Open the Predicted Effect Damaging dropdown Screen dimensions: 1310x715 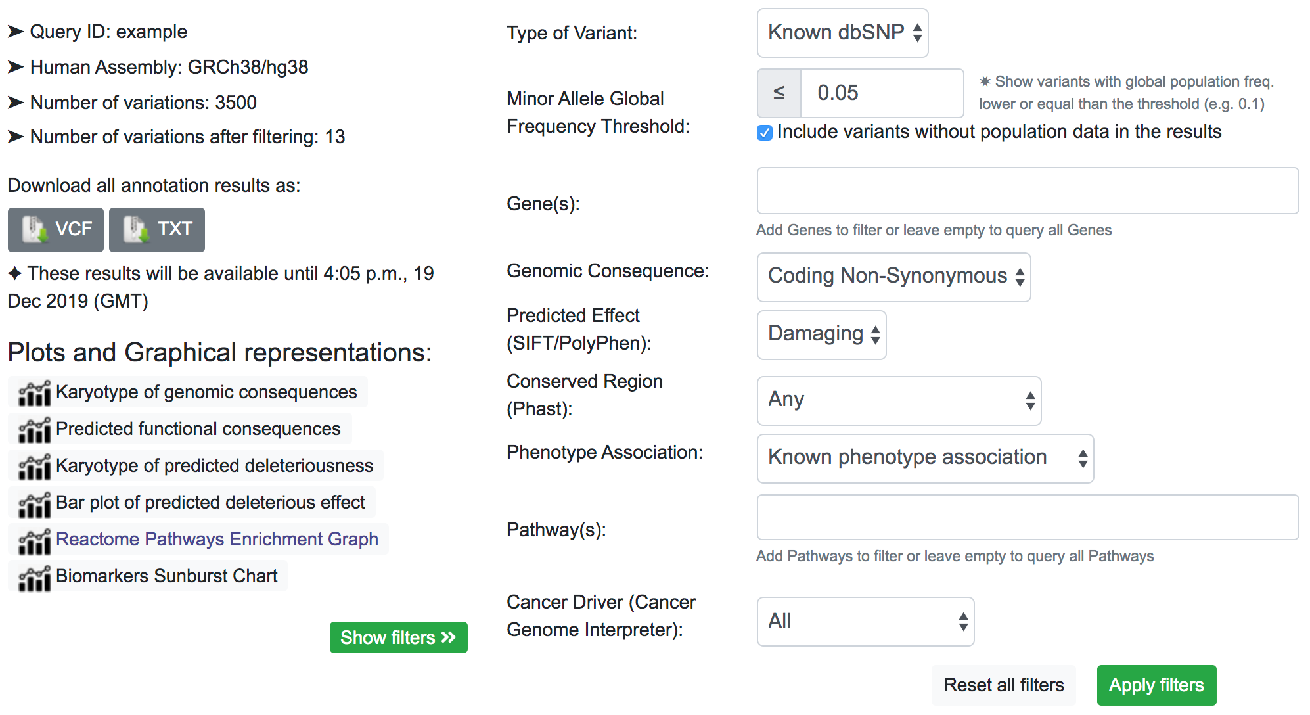pyautogui.click(x=821, y=334)
